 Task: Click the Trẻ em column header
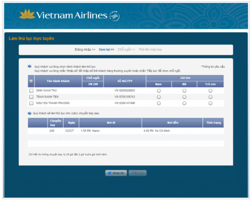coord(211,84)
